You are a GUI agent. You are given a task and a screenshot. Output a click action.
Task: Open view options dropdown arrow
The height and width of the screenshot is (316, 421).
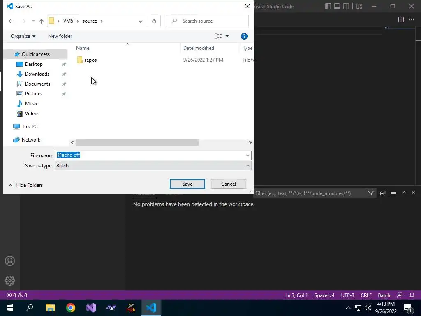(227, 36)
